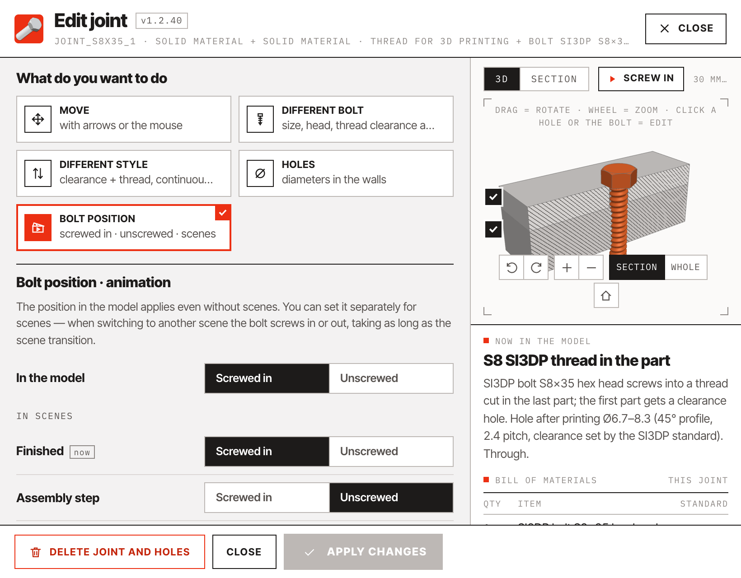Rotate view counterclockwise with undo-arrow icon
Viewport: 741px width, 578px height.
point(511,267)
